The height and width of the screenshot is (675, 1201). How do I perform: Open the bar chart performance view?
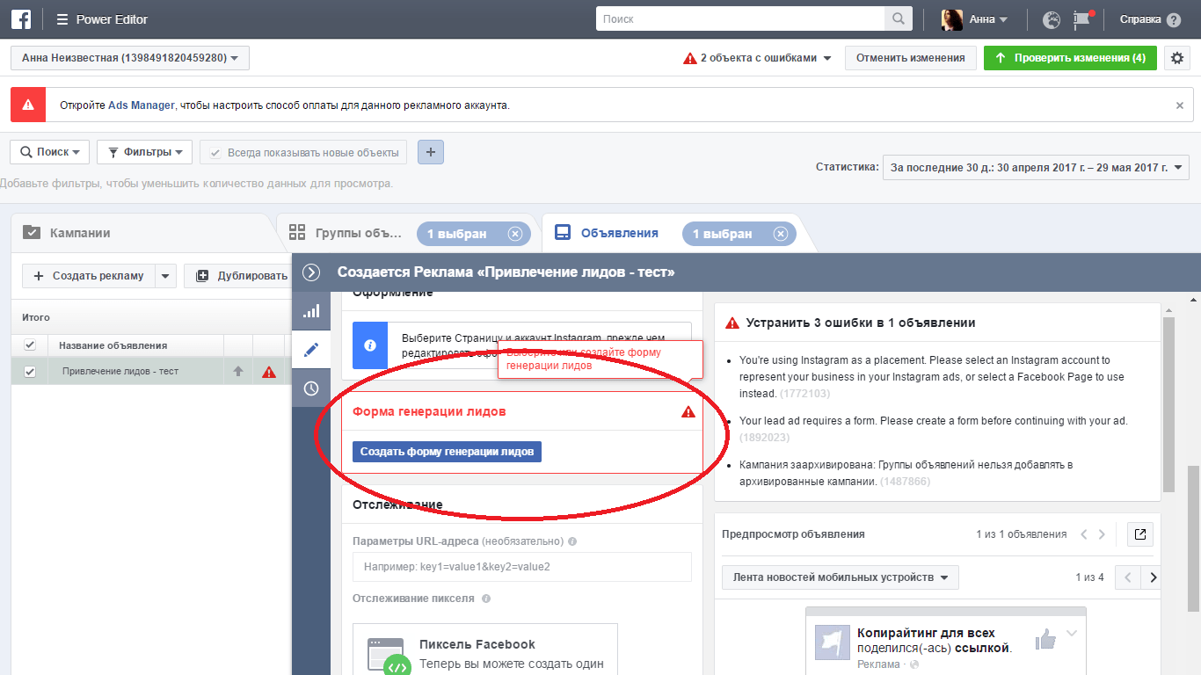[x=311, y=311]
